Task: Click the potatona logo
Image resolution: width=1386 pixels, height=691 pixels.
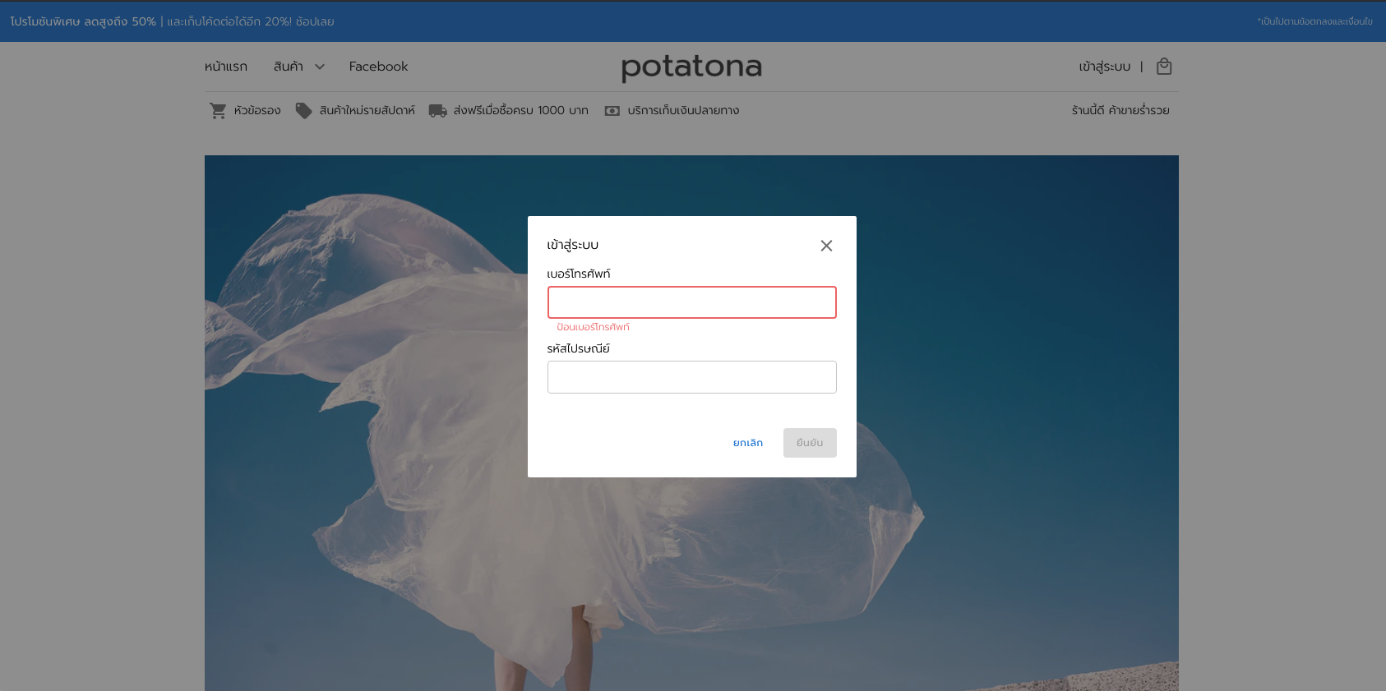Action: click(691, 67)
